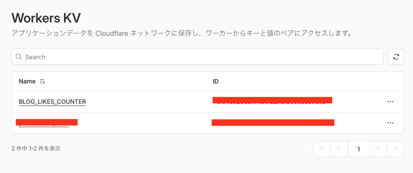Open the redacted namespace in second row
Screen dimensions: 413x173
pyautogui.click(x=47, y=122)
